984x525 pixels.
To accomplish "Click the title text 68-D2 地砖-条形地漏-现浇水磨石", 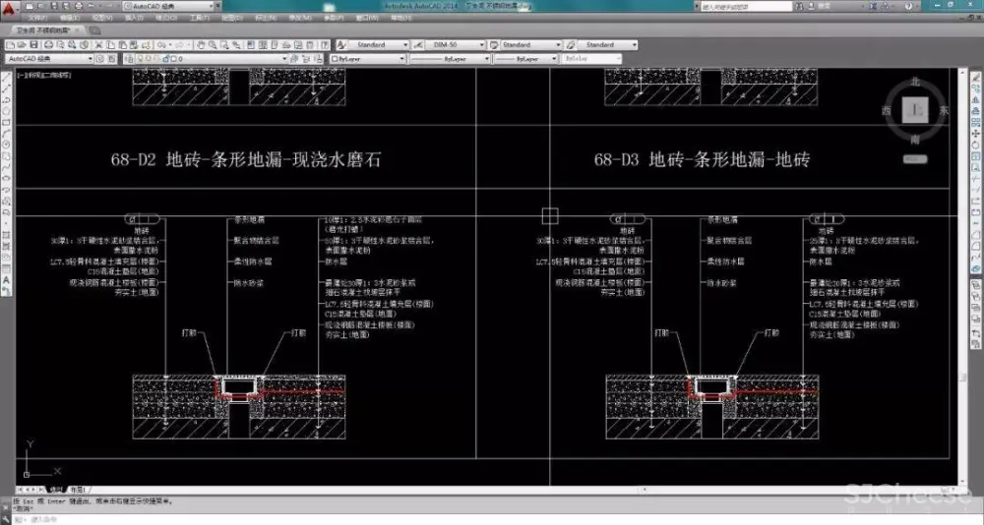I will 246,159.
